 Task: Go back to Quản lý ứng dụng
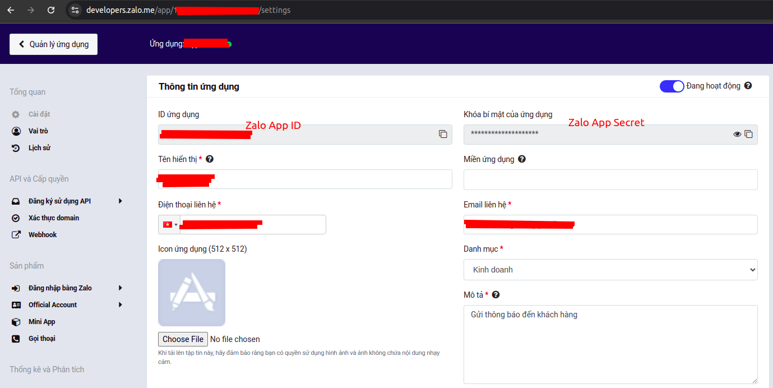click(x=53, y=44)
